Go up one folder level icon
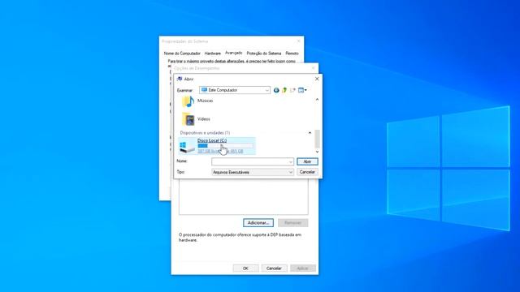Screen dimensions: 520x292 point(284,90)
